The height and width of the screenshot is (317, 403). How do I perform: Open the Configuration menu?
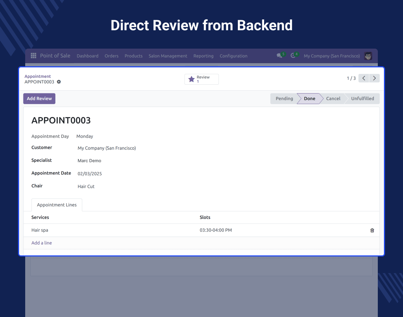[234, 56]
